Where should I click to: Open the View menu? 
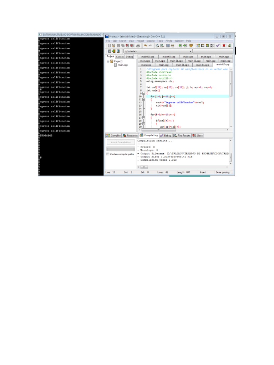(x=131, y=41)
